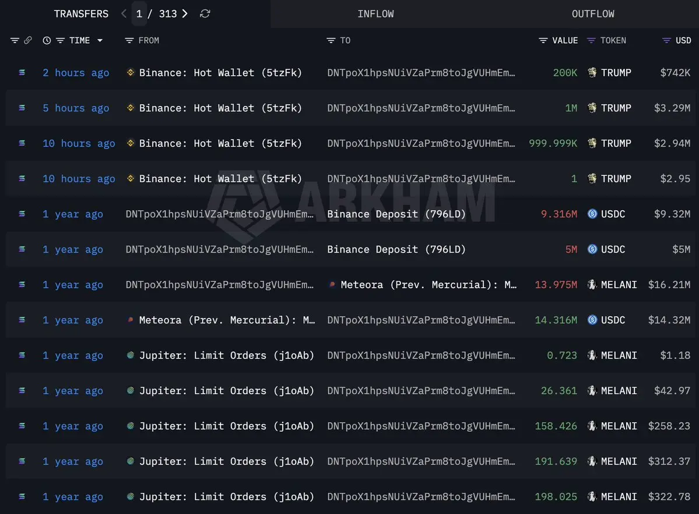Go to previous transfers page
Image resolution: width=699 pixels, height=514 pixels.
point(124,14)
